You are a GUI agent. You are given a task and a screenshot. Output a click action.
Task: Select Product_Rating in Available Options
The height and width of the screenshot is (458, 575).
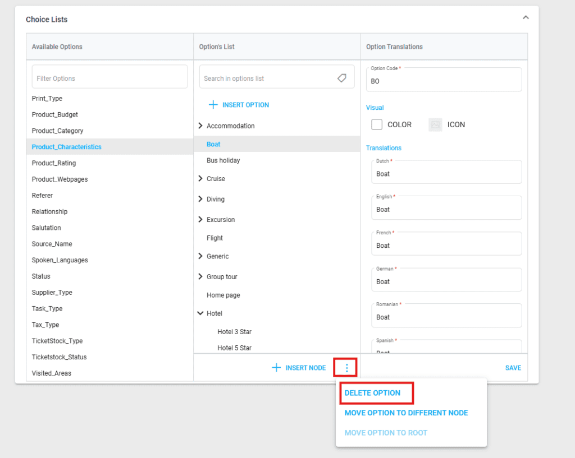click(x=54, y=163)
